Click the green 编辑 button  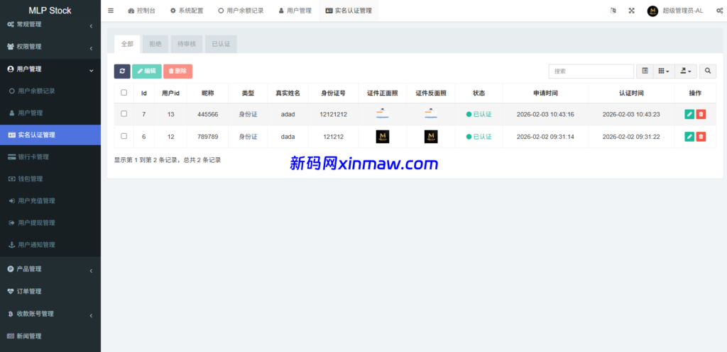coord(147,72)
